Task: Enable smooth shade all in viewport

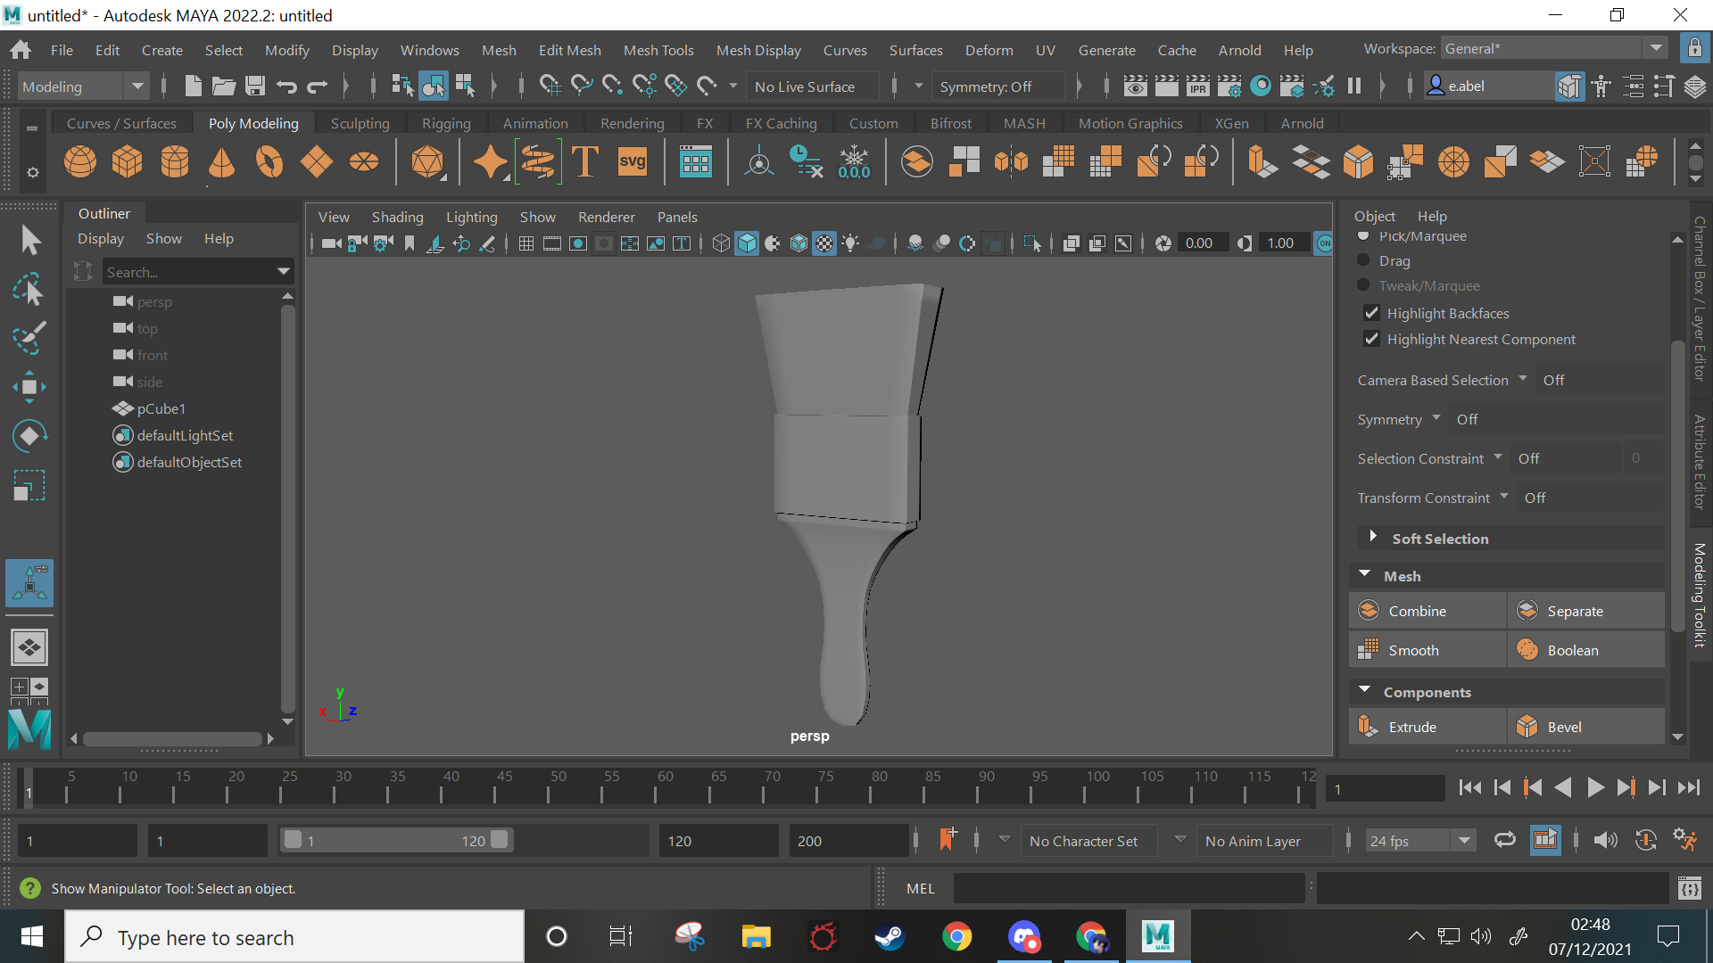Action: pyautogui.click(x=747, y=243)
